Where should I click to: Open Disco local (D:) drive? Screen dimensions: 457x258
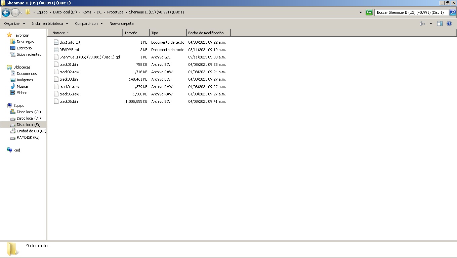click(x=29, y=118)
